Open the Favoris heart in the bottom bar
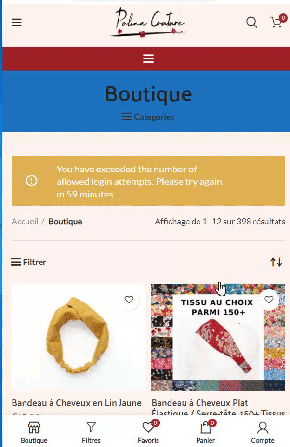290x447 pixels. point(148,433)
